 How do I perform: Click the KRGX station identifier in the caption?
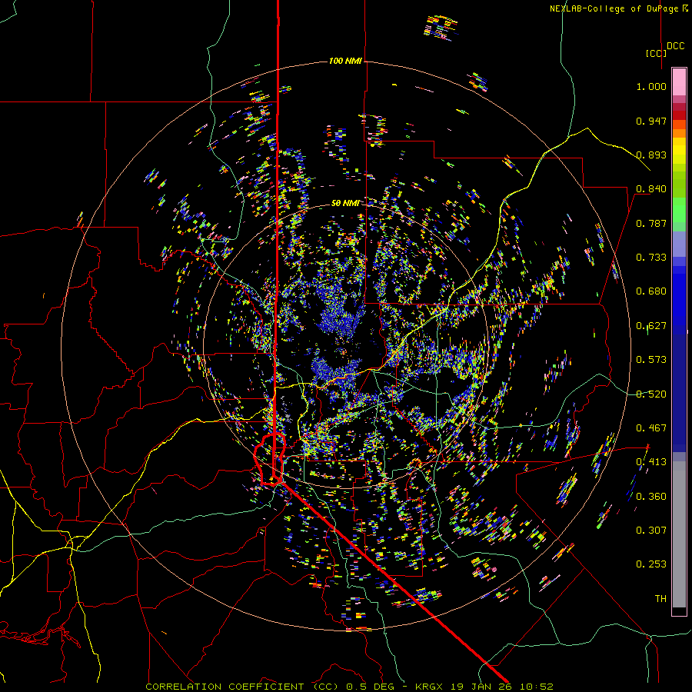pyautogui.click(x=429, y=687)
